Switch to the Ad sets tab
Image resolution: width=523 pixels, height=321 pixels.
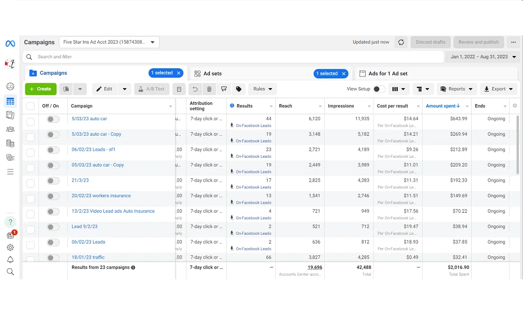click(212, 73)
